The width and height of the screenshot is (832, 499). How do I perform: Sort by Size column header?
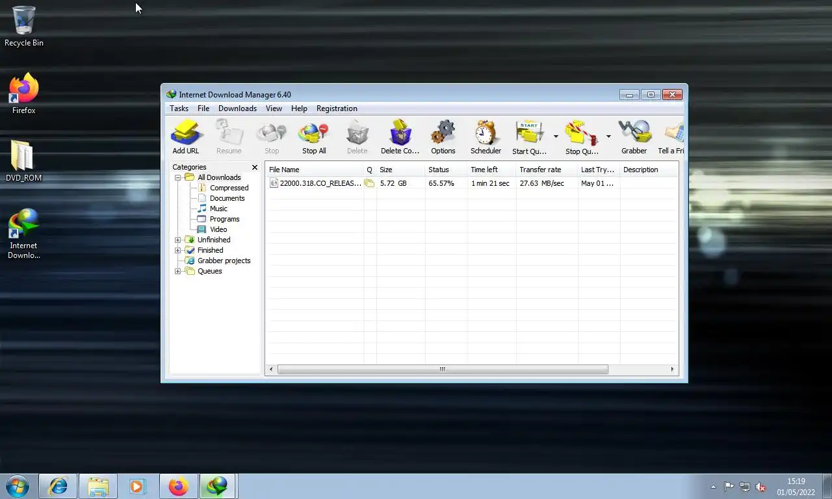(401, 170)
